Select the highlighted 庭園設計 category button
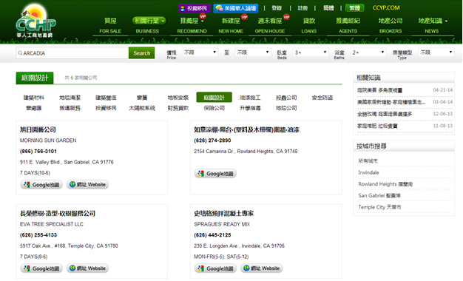The width and height of the screenshot is (463, 281). [214, 98]
